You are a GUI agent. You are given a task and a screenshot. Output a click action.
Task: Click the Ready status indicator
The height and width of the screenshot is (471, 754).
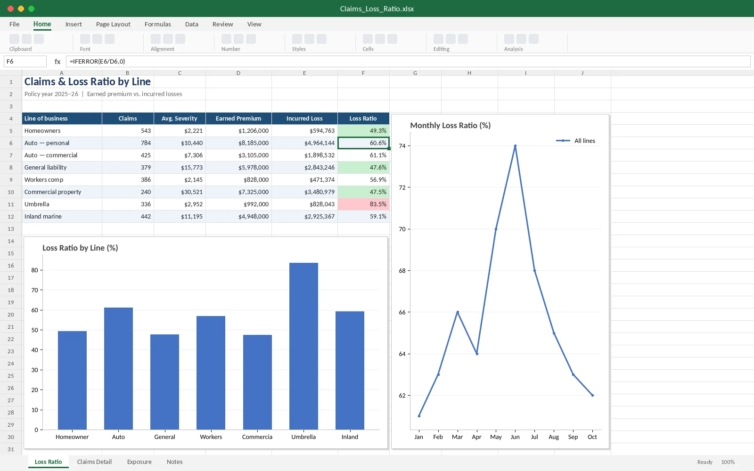[705, 462]
